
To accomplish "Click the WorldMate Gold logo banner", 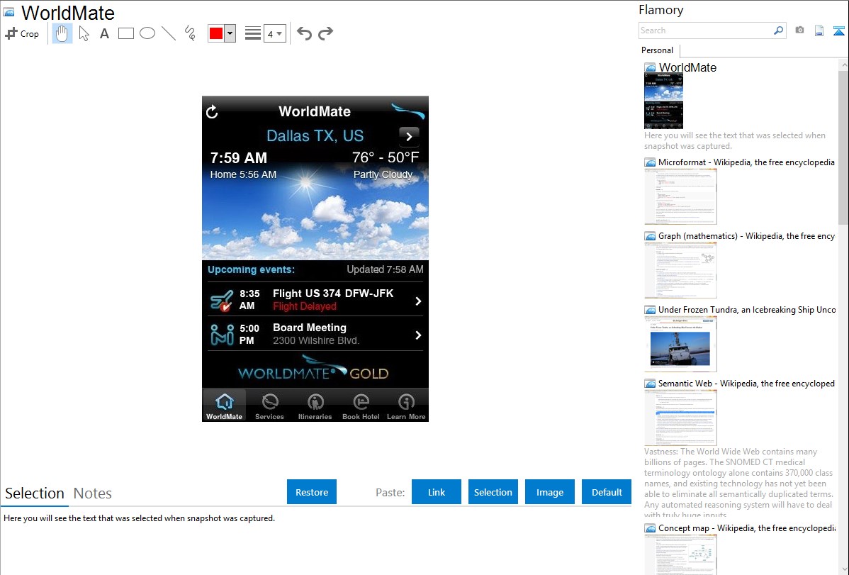I will [x=313, y=369].
